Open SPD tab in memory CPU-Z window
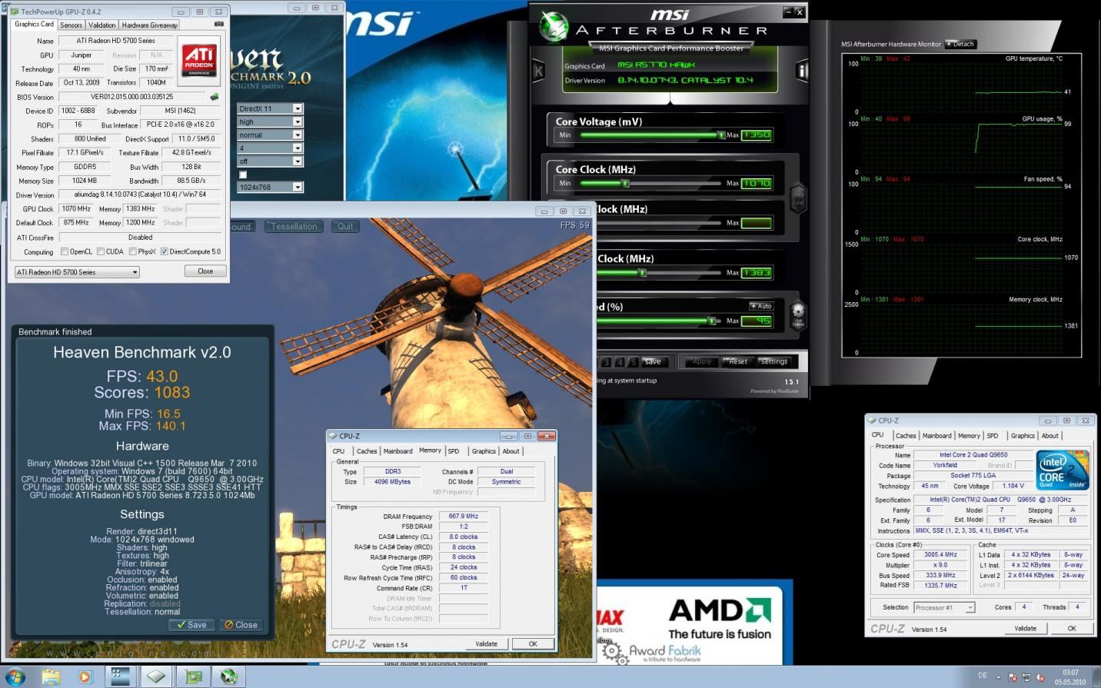 (x=454, y=451)
